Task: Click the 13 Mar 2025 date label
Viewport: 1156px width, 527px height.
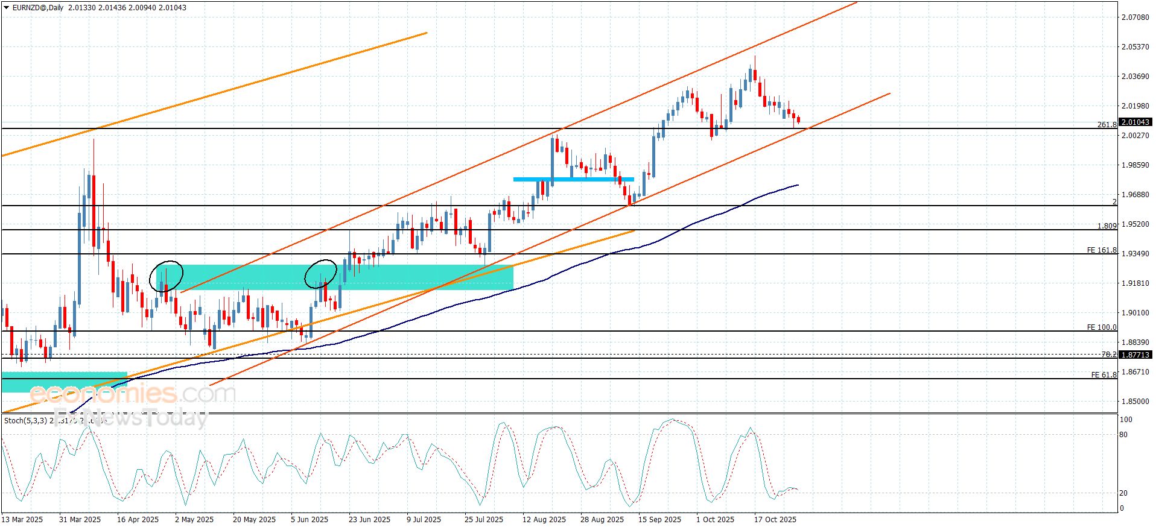Action: [x=22, y=520]
